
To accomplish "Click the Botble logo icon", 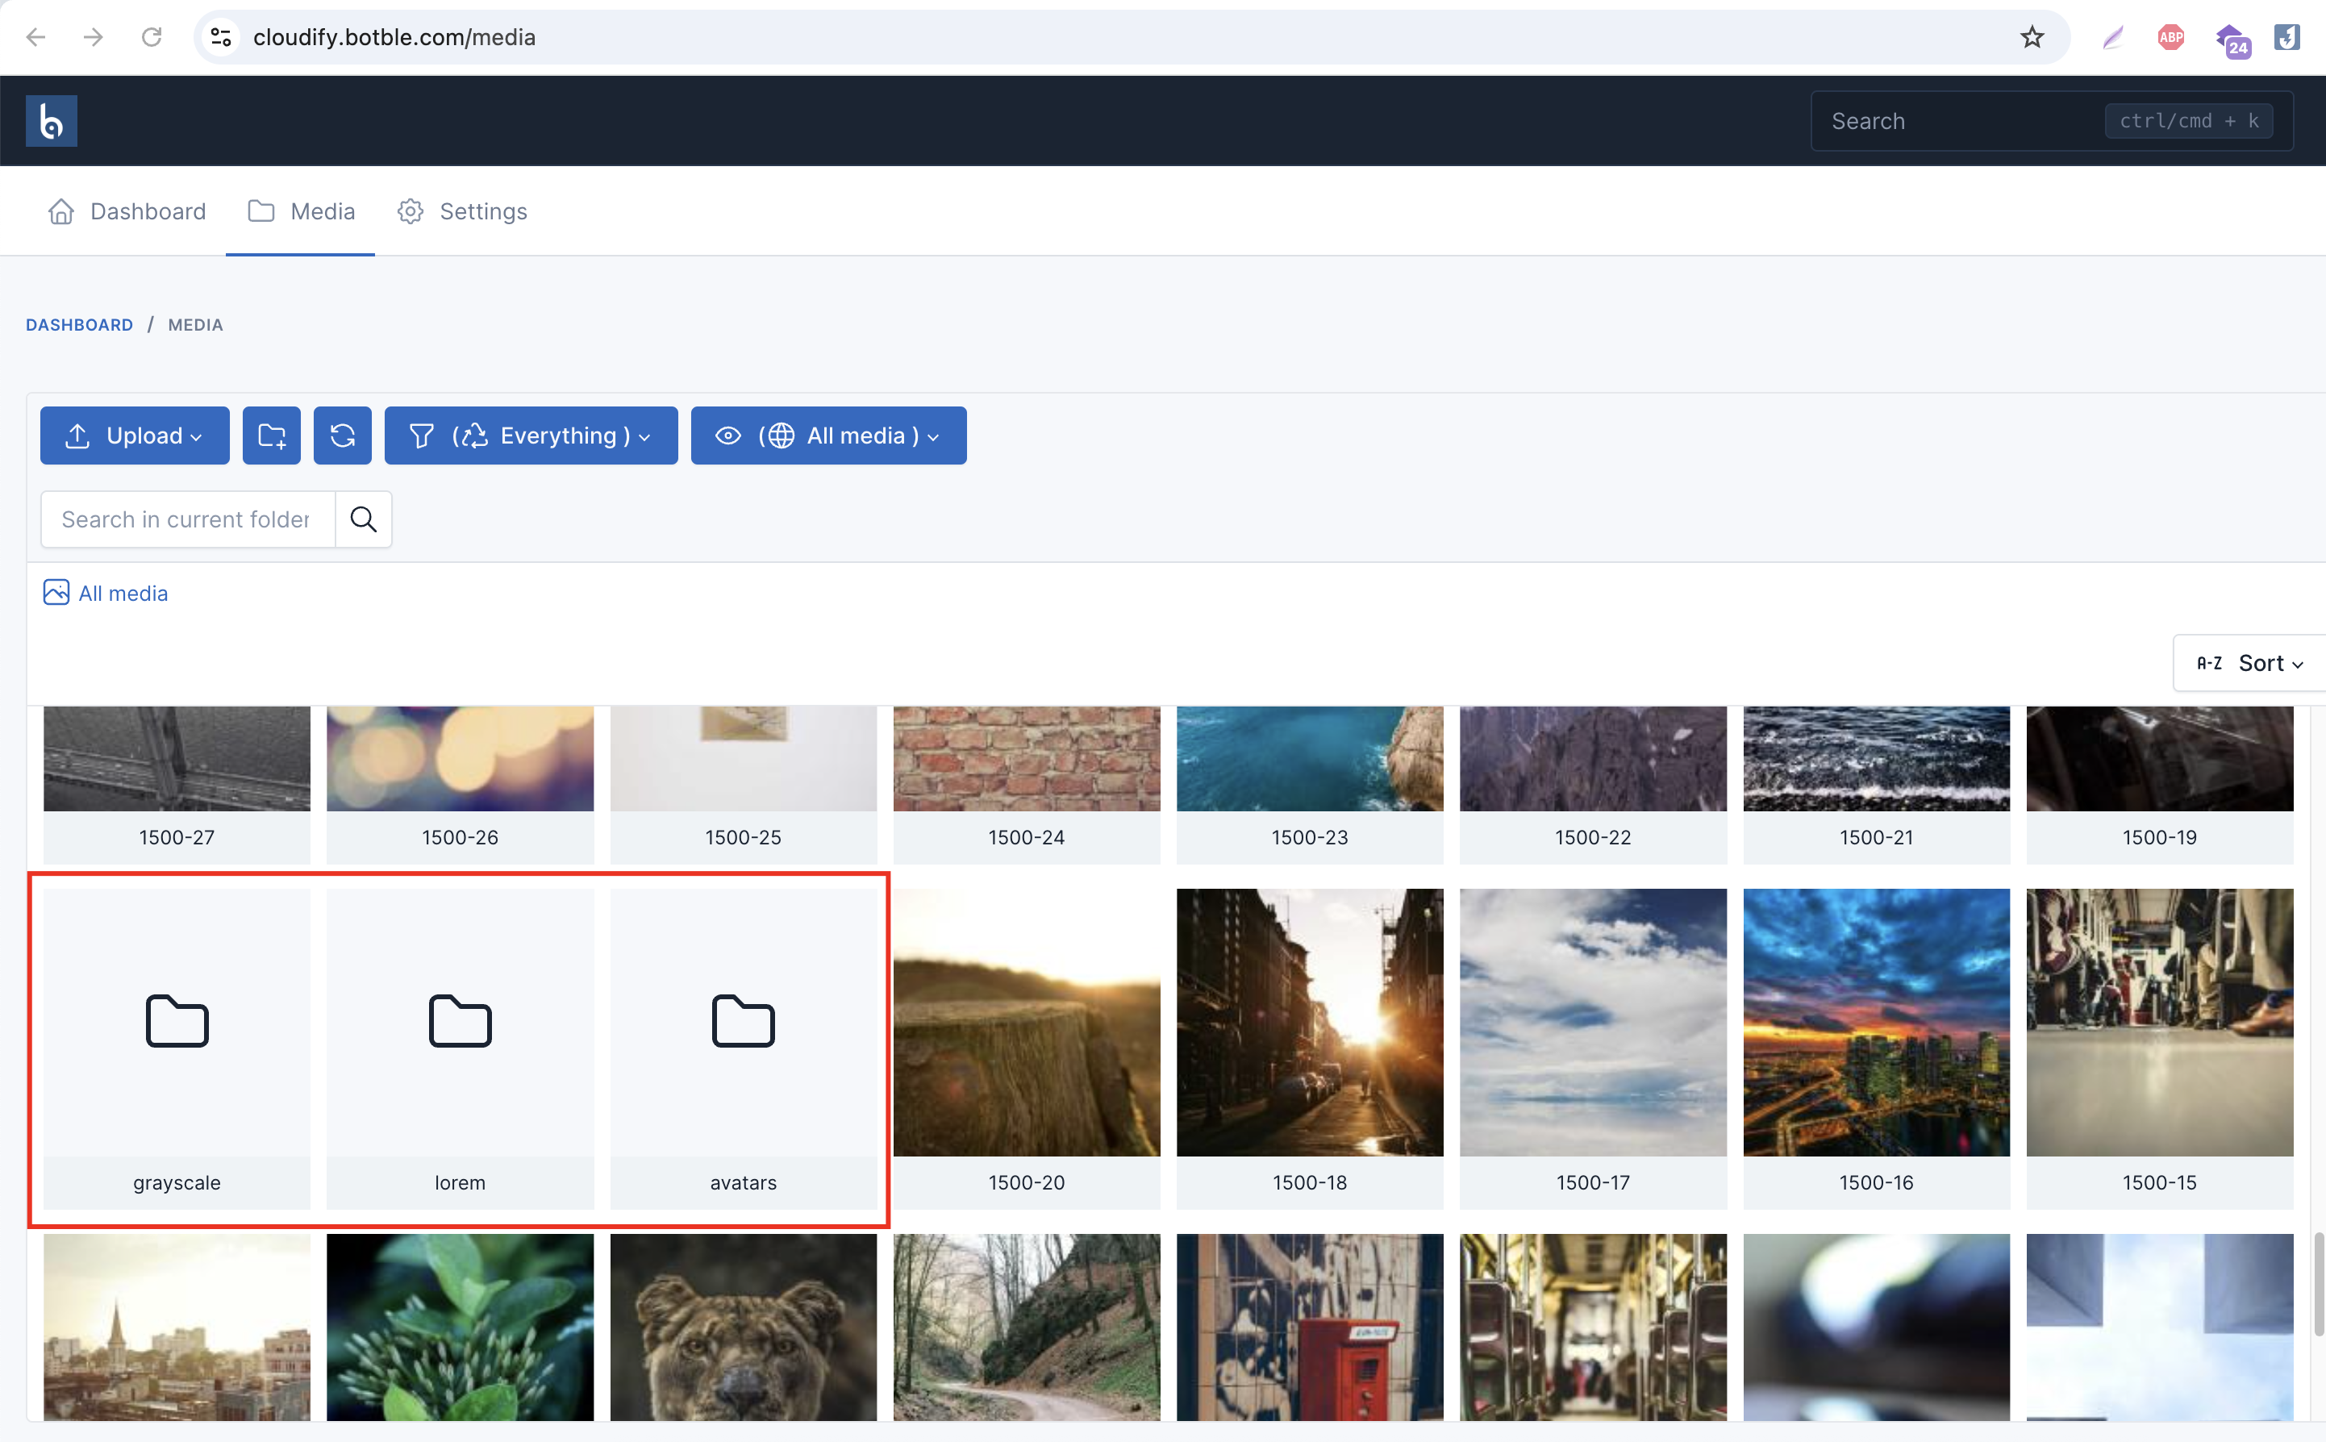I will tap(52, 121).
